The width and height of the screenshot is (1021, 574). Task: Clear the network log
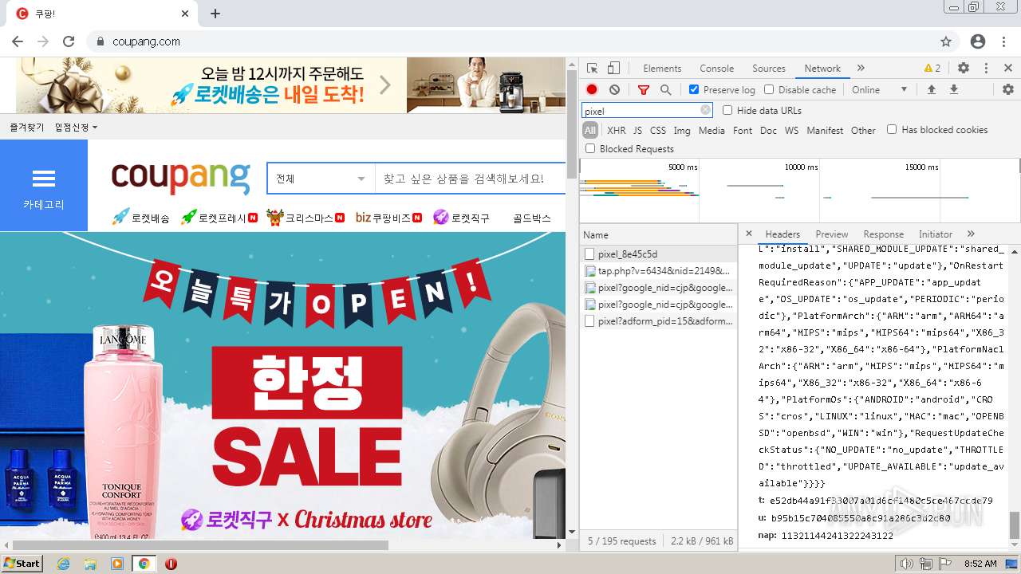click(x=614, y=90)
